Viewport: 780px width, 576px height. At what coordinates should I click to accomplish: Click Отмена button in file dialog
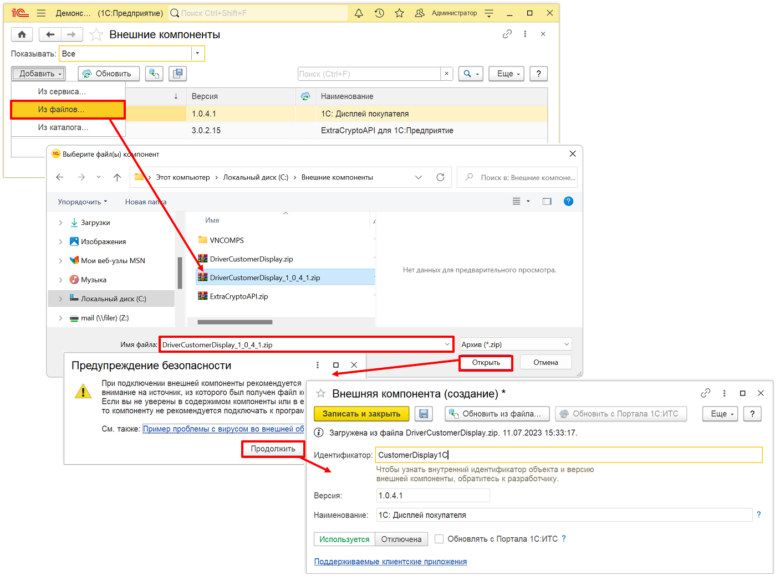(546, 363)
